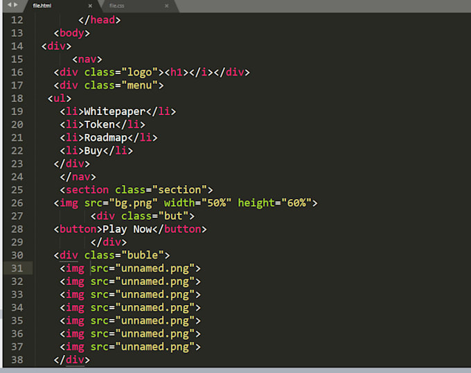Switch to the file.css tab
Viewport: 471px width, 373px height.
coord(116,6)
